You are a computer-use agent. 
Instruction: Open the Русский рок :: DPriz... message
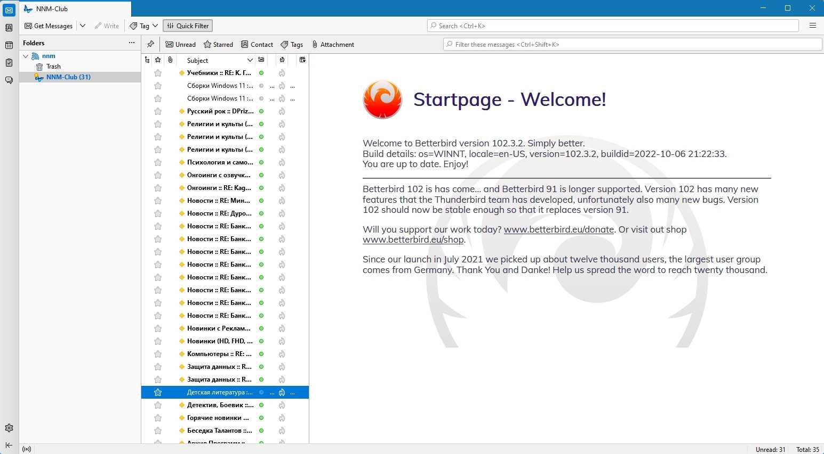(220, 111)
